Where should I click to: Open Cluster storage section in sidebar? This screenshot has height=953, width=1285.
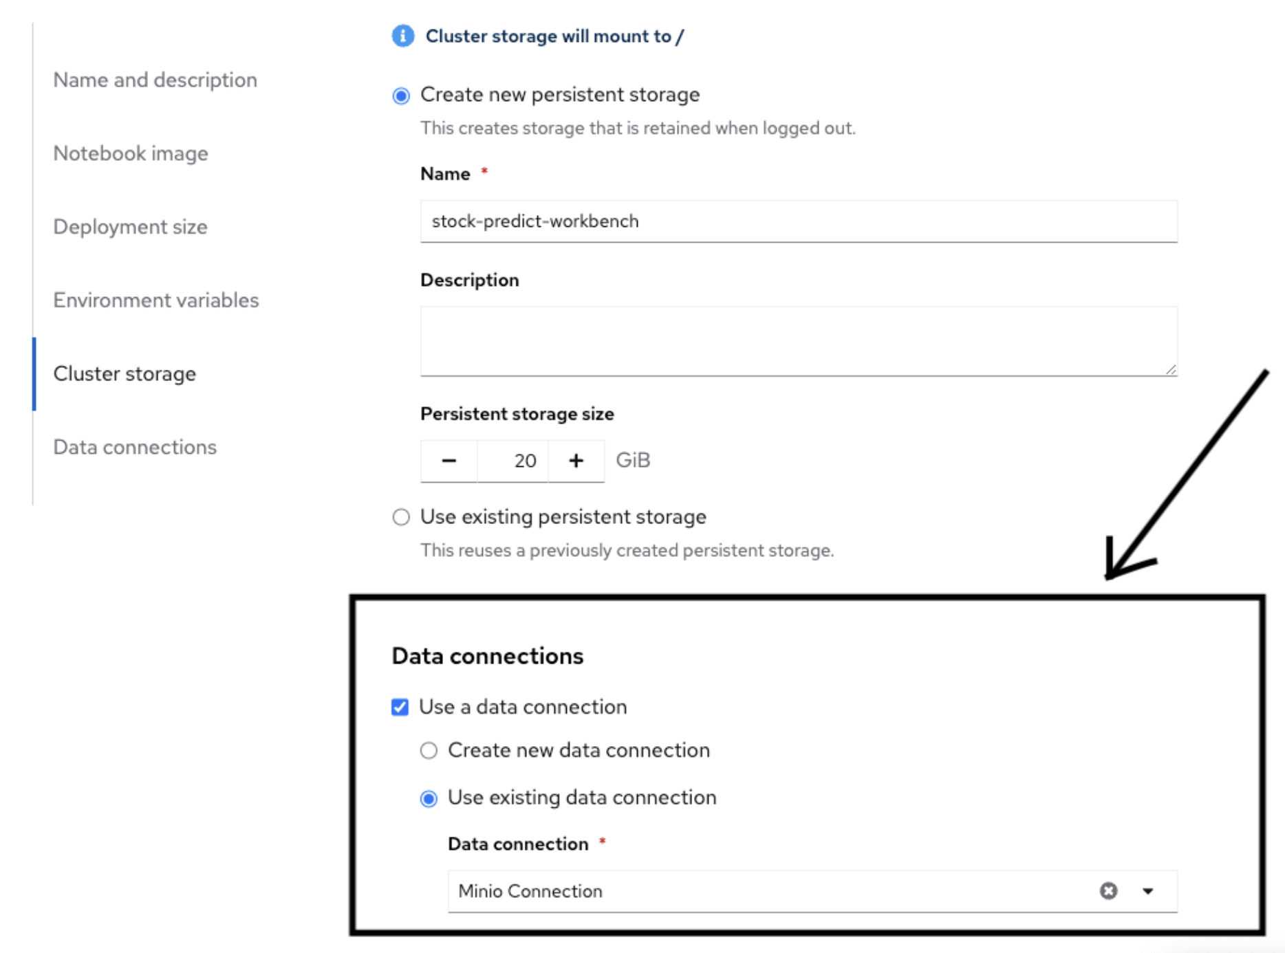[125, 374]
